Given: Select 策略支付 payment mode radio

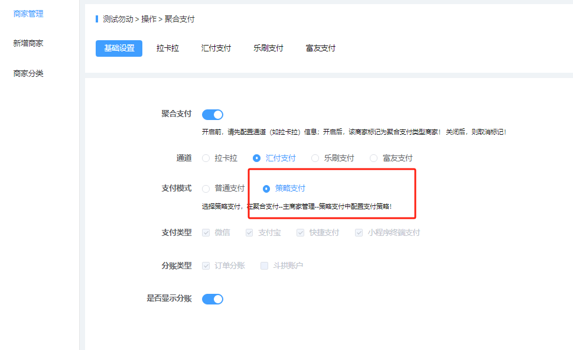Looking at the screenshot, I should (x=266, y=189).
